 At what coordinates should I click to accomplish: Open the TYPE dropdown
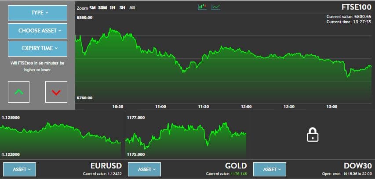point(37,13)
